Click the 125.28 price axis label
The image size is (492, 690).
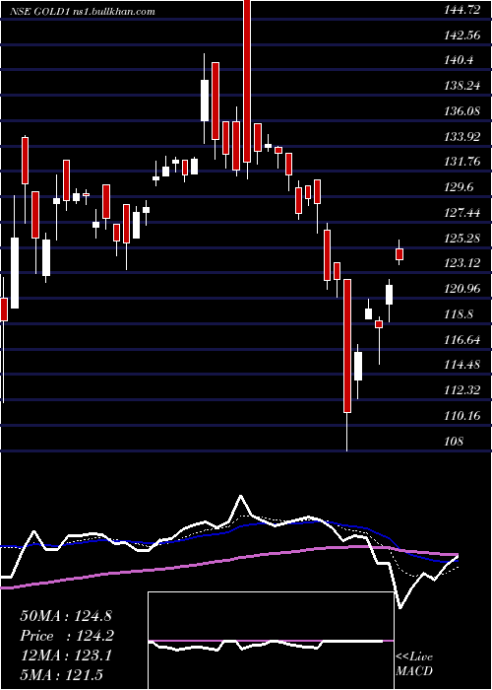(463, 239)
